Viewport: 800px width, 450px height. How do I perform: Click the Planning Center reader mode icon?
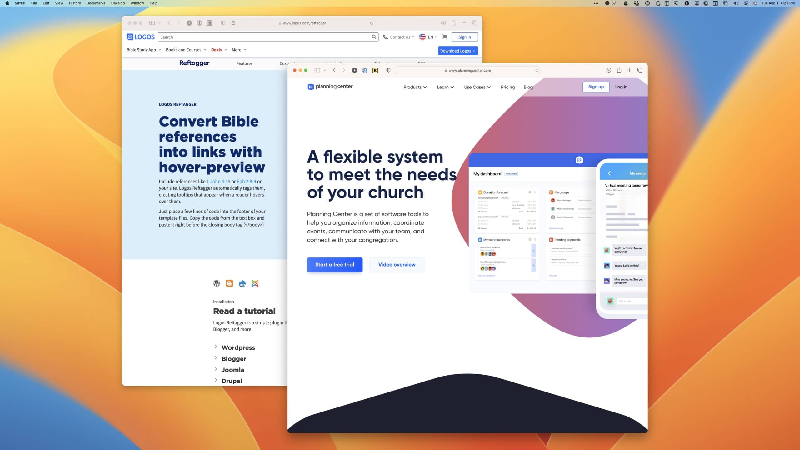point(388,70)
